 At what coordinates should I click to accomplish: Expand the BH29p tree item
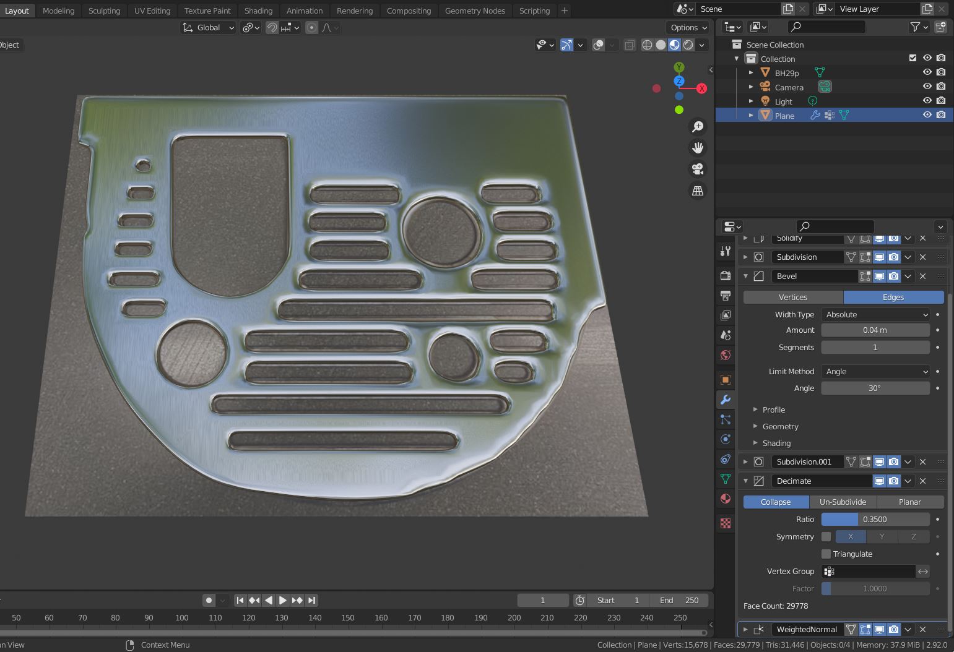pos(751,72)
